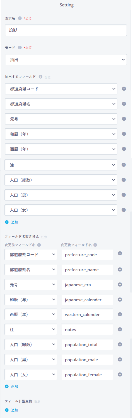This screenshot has width=133, height=418.
Task: Expand the 西暦（年） extraction field dropdown
Action: 61,149
